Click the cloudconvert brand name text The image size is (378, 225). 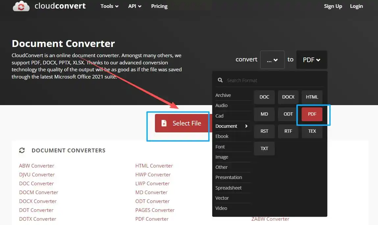(60, 6)
